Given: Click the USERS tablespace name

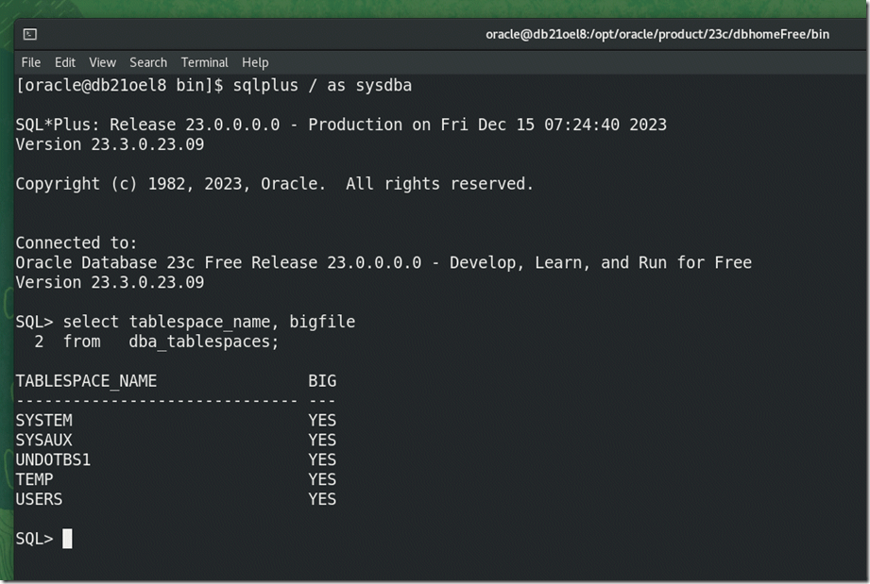Looking at the screenshot, I should [x=39, y=499].
